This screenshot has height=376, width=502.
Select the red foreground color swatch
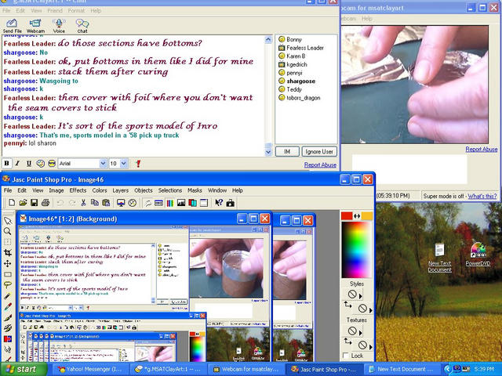click(347, 216)
